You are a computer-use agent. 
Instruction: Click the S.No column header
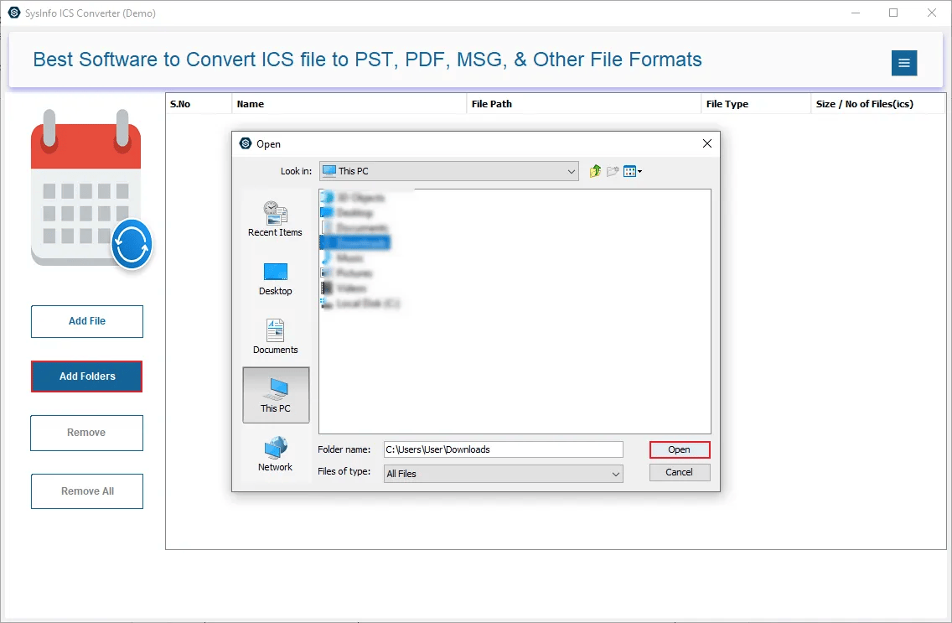coord(199,104)
